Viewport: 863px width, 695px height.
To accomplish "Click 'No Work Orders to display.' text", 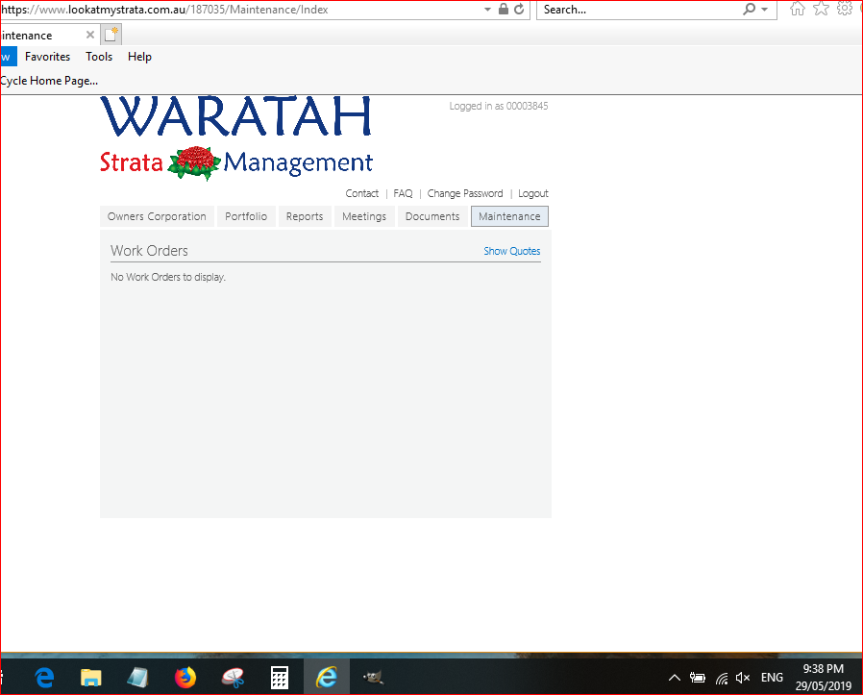I will (168, 277).
